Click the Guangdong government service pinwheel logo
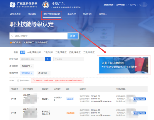Viewport: 154px width, 120px height. click(13, 5)
